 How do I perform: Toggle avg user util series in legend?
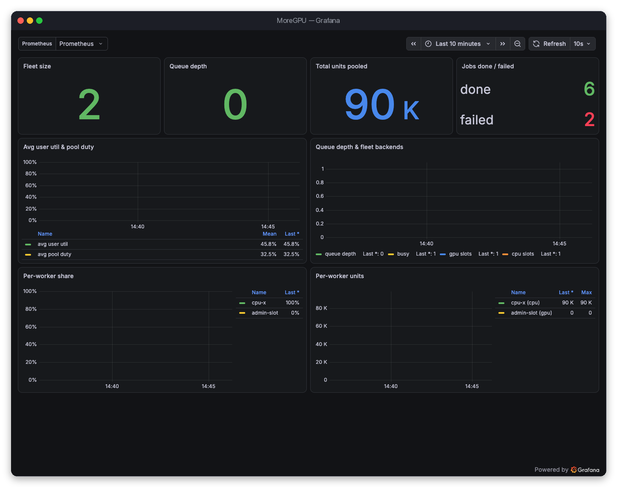pyautogui.click(x=53, y=244)
